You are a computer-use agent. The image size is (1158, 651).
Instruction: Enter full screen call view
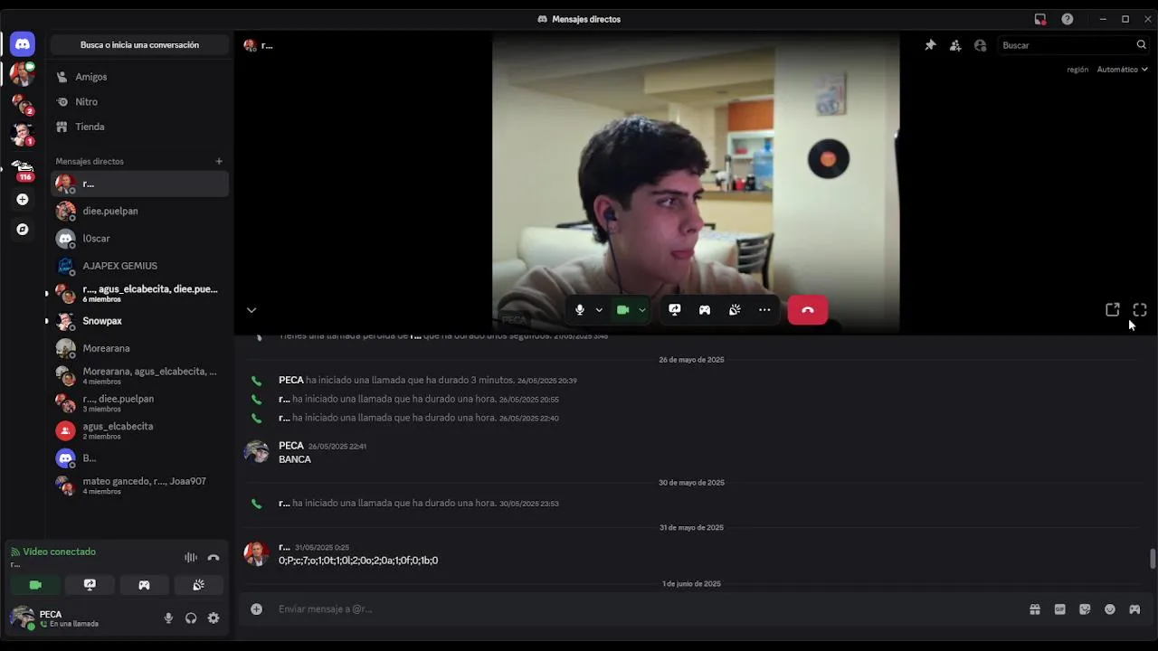1140,310
